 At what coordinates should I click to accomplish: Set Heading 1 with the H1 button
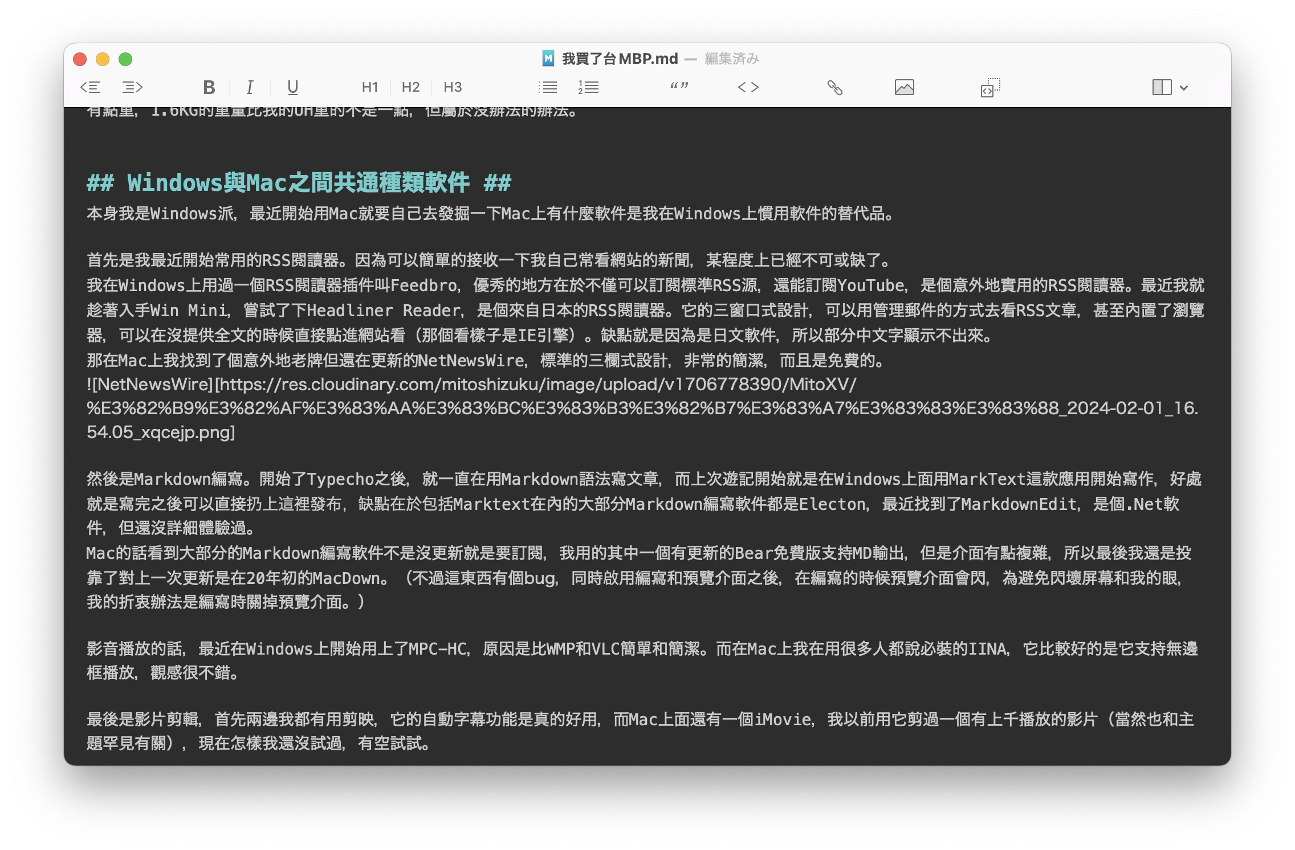pyautogui.click(x=370, y=87)
